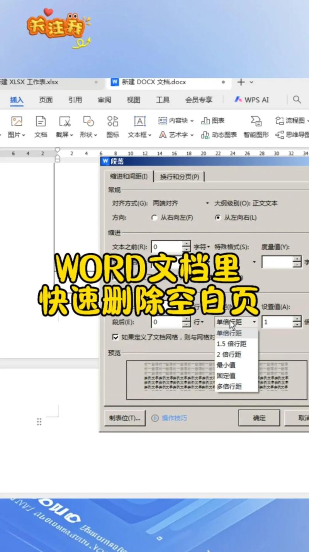Switch to the 换行和分页 dialog tab
The width and height of the screenshot is (309, 552).
pyautogui.click(x=179, y=177)
